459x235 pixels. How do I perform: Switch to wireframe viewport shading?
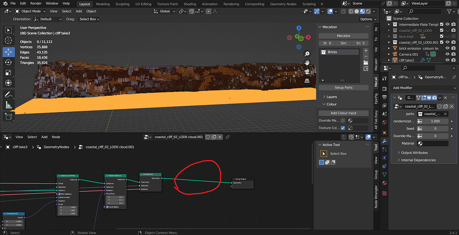(x=351, y=11)
